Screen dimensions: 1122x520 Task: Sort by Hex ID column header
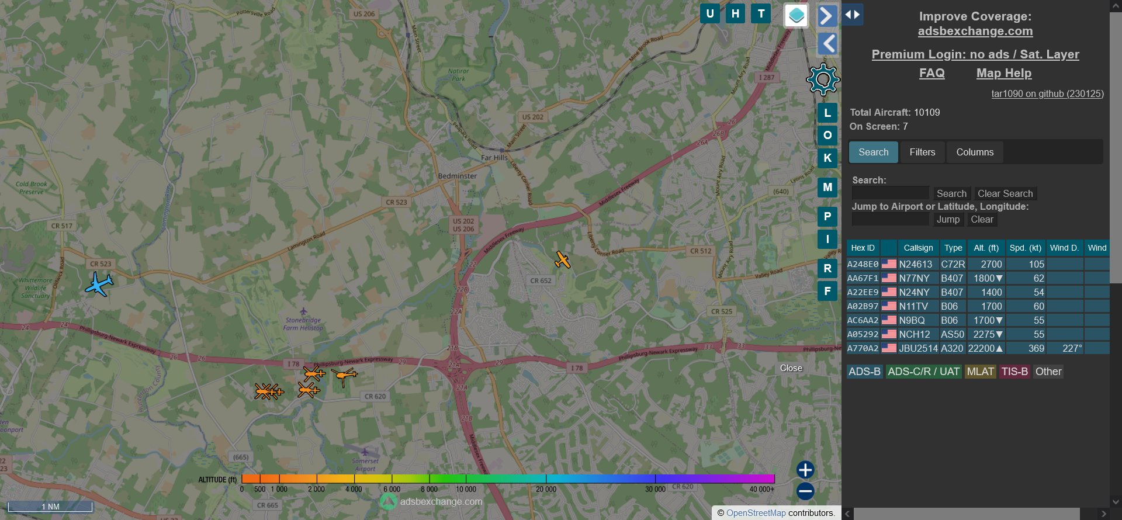tap(863, 248)
